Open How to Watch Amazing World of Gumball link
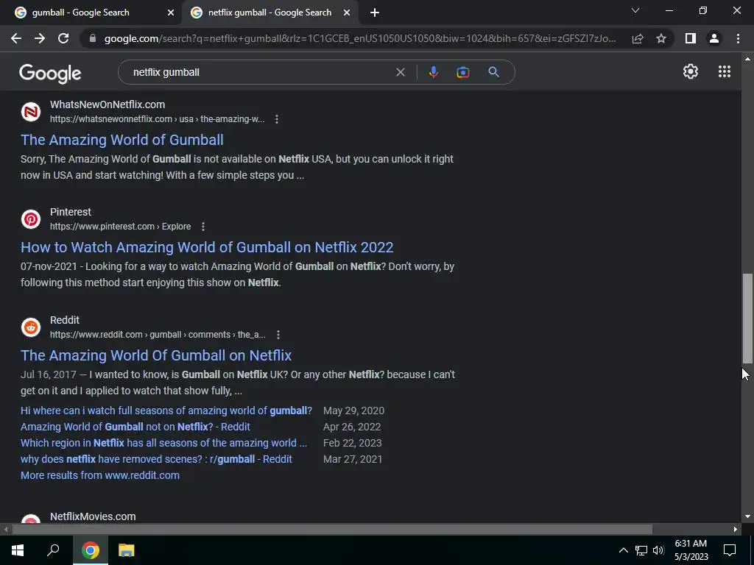The image size is (754, 565). 207,247
